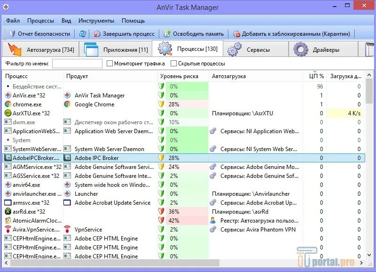Screen dimensions: 376x272
Task: Click the AtomicAlarmClock clock icon
Action: [8, 220]
